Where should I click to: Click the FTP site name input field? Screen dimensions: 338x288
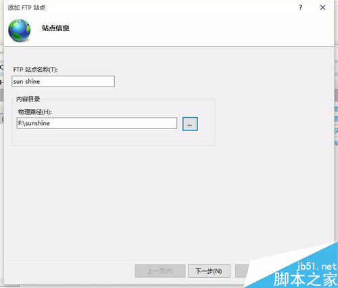(x=63, y=81)
